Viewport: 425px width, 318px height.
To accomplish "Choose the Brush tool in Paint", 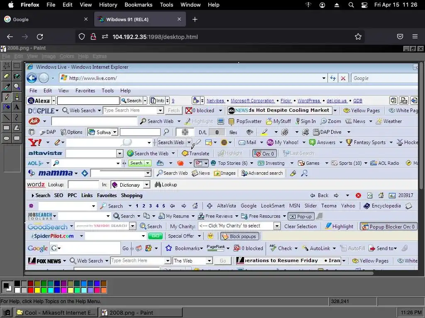I will 17,97.
